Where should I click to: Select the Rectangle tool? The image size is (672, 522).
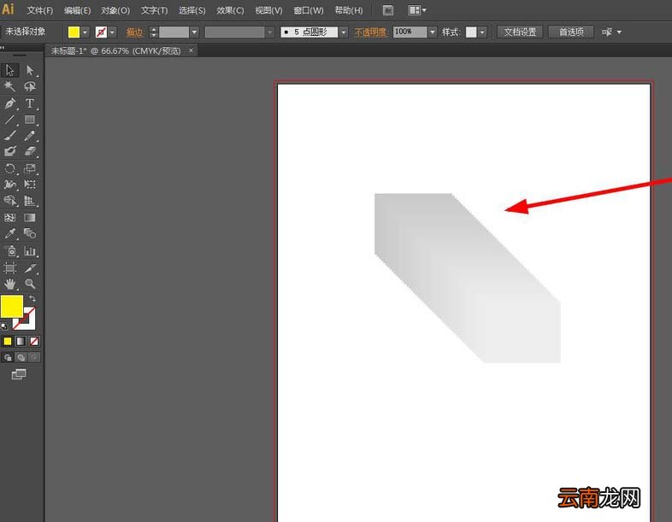(x=30, y=120)
